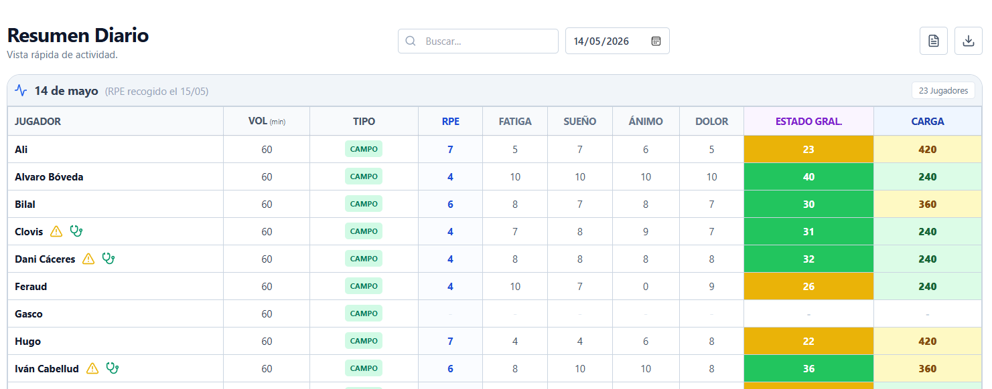This screenshot has width=992, height=389.
Task: Open the 14/05/2026 date field
Action: point(617,41)
